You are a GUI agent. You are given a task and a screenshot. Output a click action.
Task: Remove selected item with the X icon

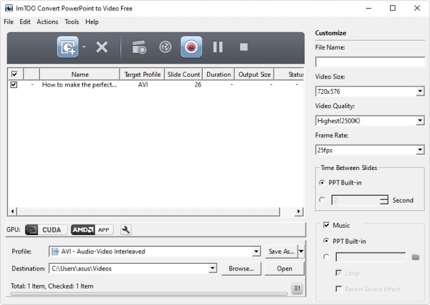point(102,47)
